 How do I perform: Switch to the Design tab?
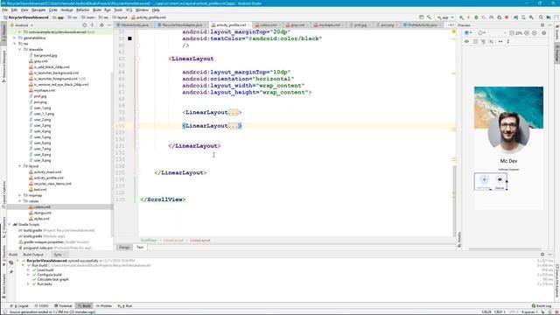click(124, 247)
